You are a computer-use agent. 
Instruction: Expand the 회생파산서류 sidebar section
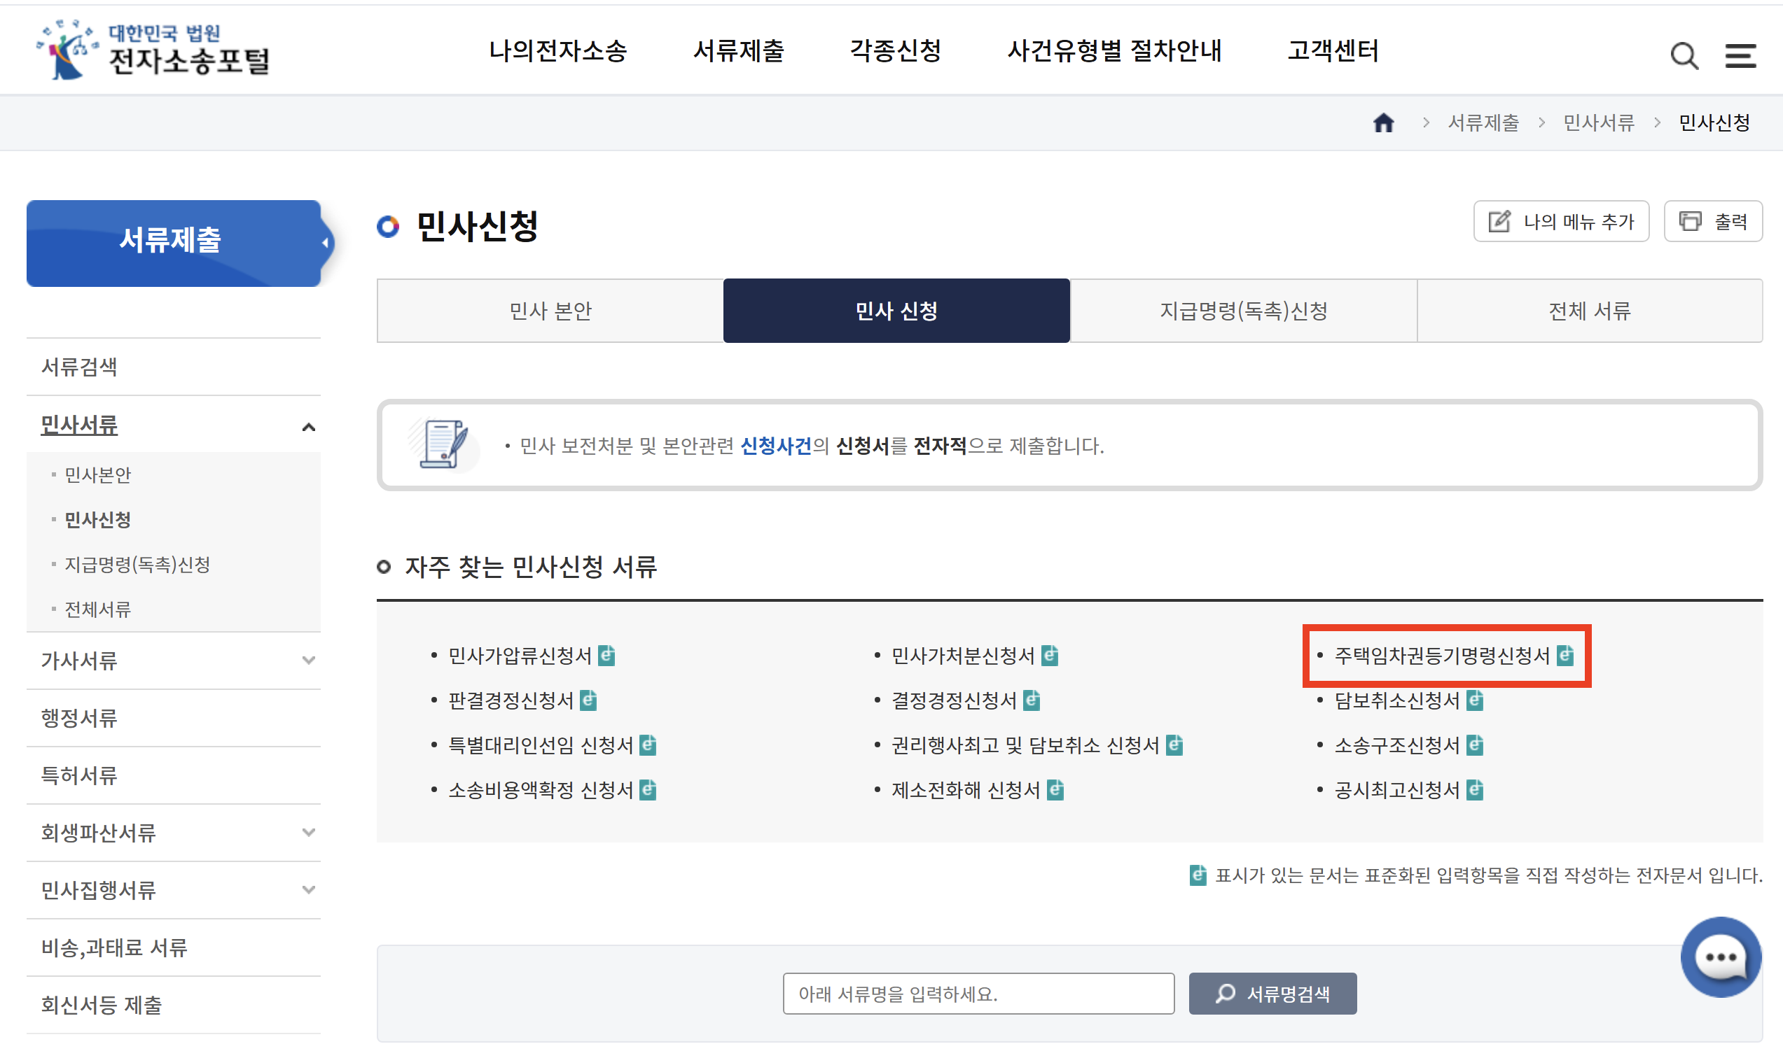click(308, 832)
